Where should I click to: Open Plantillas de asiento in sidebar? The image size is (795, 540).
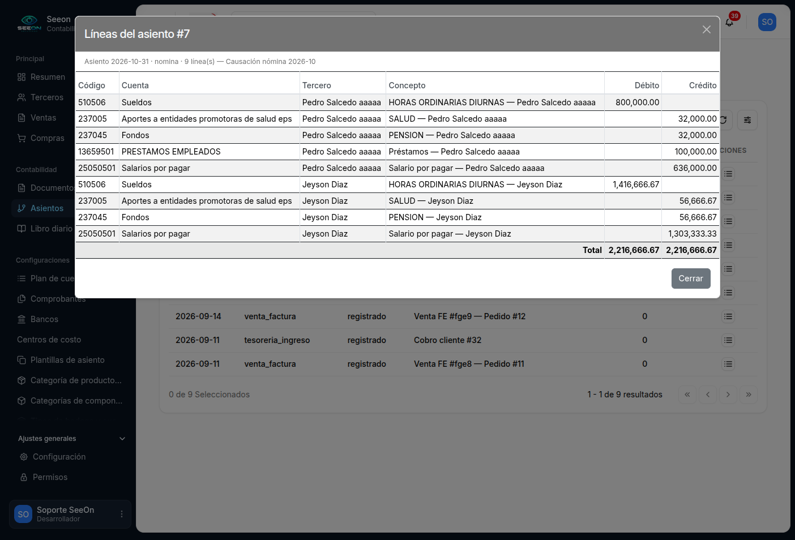[68, 360]
